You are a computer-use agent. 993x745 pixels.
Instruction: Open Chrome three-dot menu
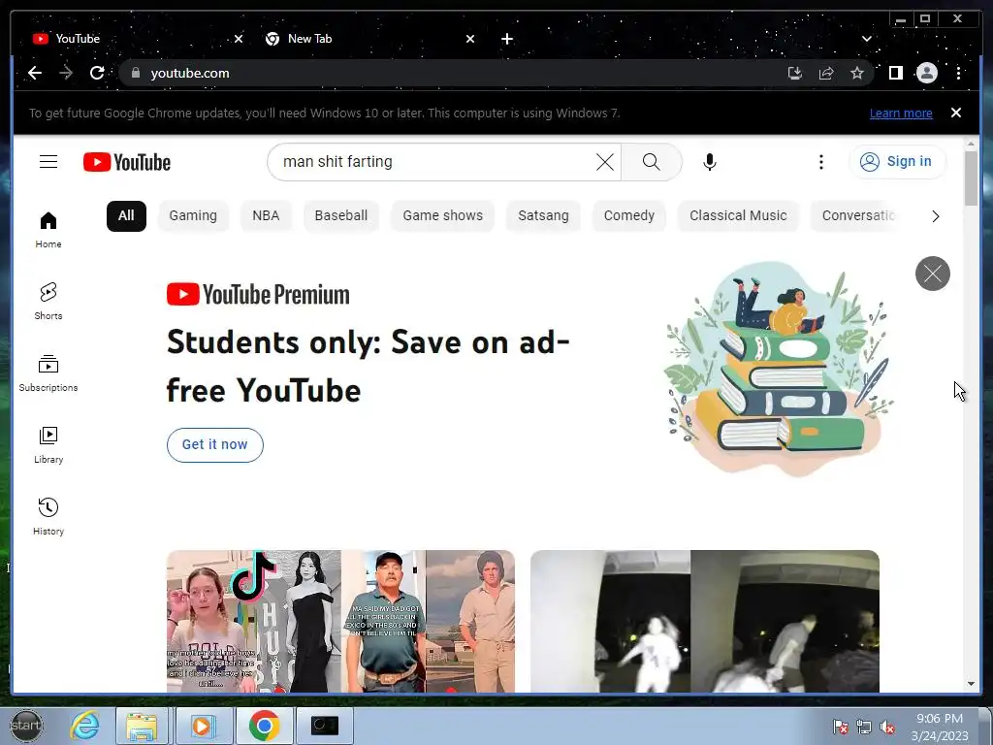click(x=958, y=73)
